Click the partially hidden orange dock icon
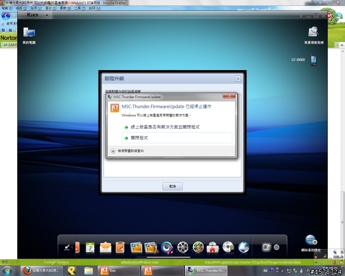Image resolution: width=345 pixels, height=276 pixels. coord(77,247)
